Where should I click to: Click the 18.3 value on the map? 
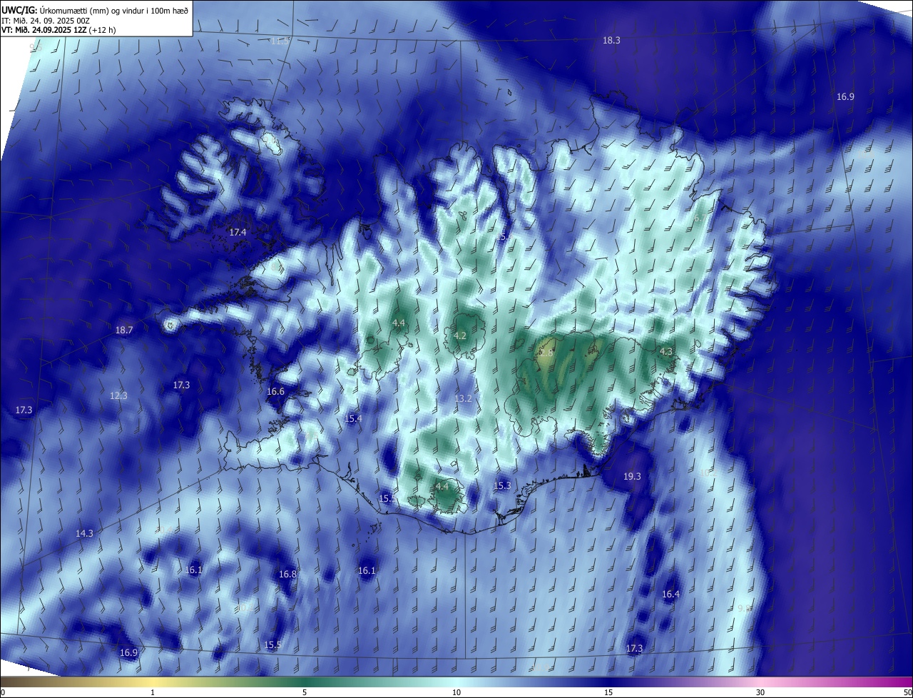pyautogui.click(x=611, y=41)
